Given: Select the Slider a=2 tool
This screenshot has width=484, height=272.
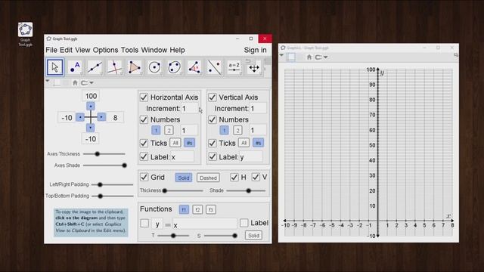Looking at the screenshot, I should coord(234,67).
